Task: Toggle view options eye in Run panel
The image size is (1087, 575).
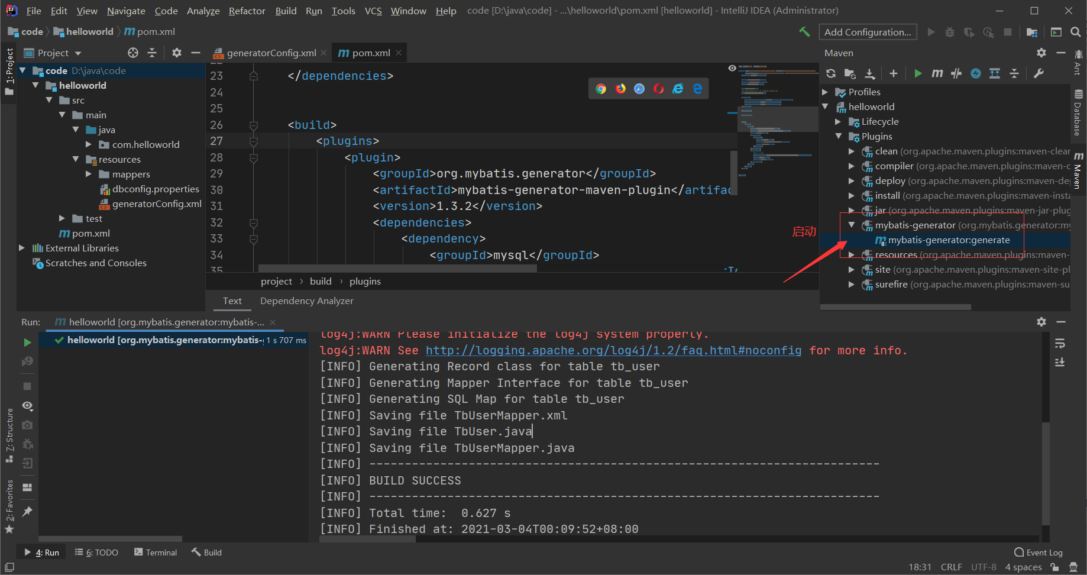Action: [27, 406]
